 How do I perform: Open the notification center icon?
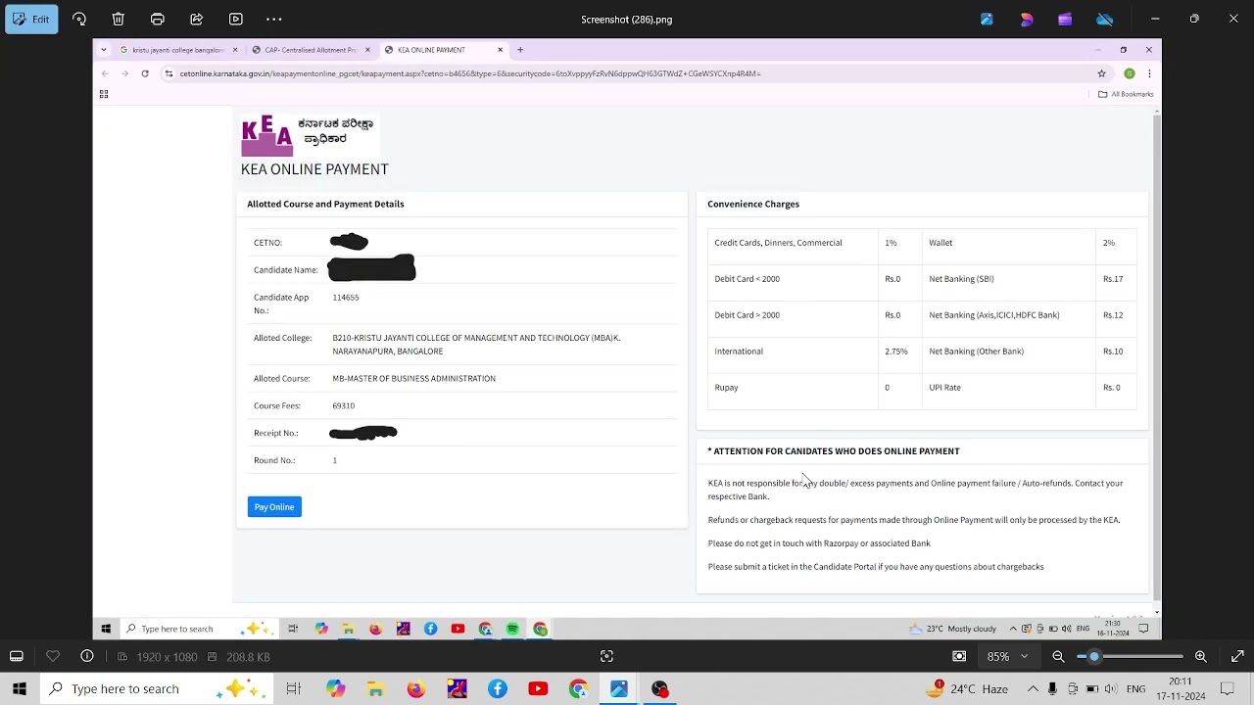coord(1227,689)
